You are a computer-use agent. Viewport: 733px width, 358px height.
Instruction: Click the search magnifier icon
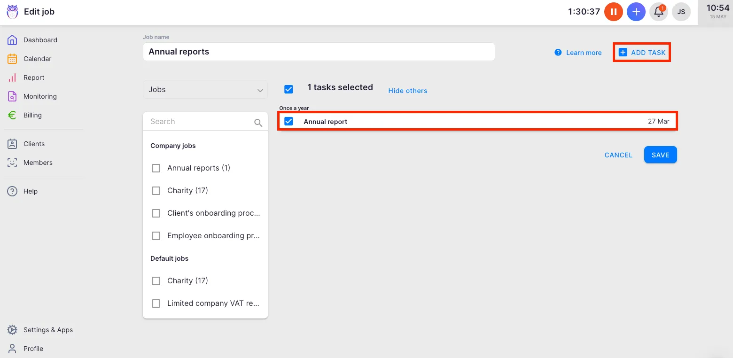coord(258,123)
